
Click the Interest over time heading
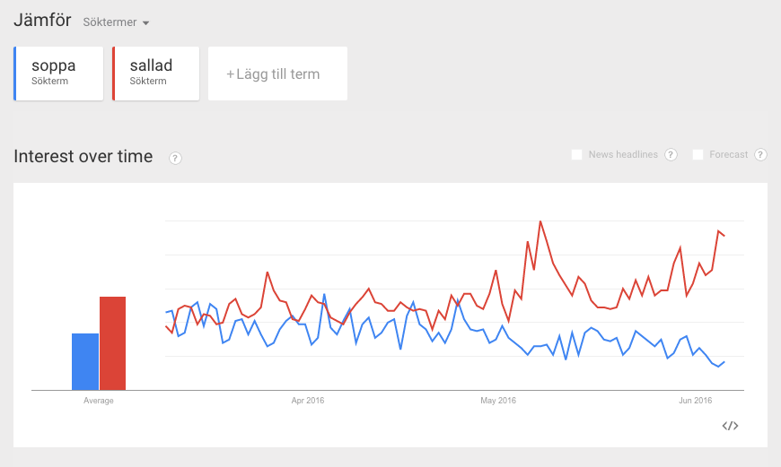click(x=83, y=157)
